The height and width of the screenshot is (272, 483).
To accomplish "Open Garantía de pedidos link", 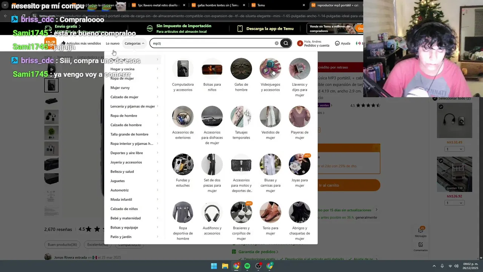I will 255,252.
